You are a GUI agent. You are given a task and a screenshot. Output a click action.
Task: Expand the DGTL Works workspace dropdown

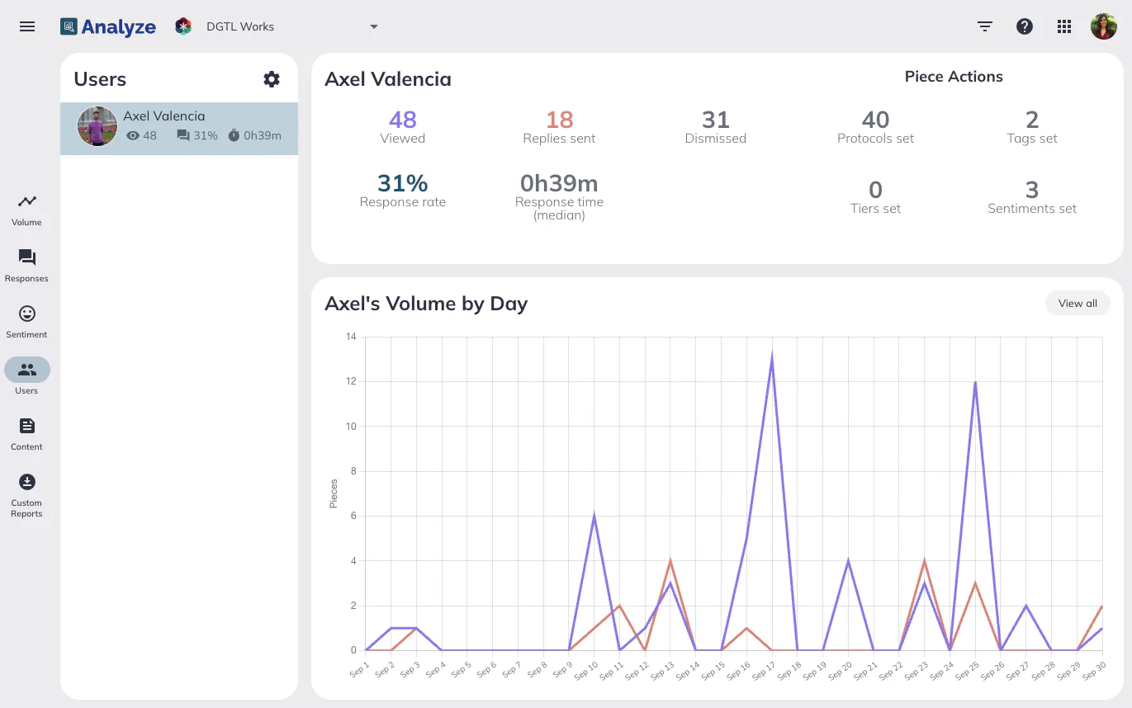click(374, 26)
